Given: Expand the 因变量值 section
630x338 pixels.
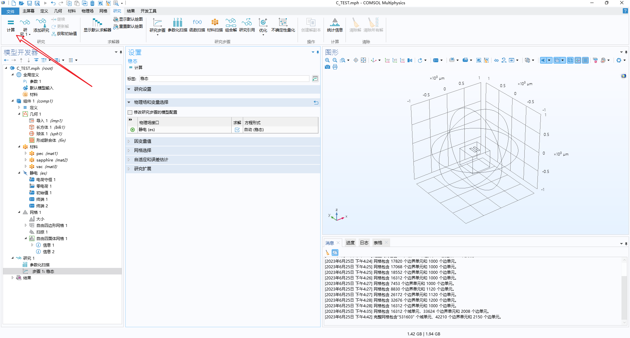Looking at the screenshot, I should click(x=143, y=141).
